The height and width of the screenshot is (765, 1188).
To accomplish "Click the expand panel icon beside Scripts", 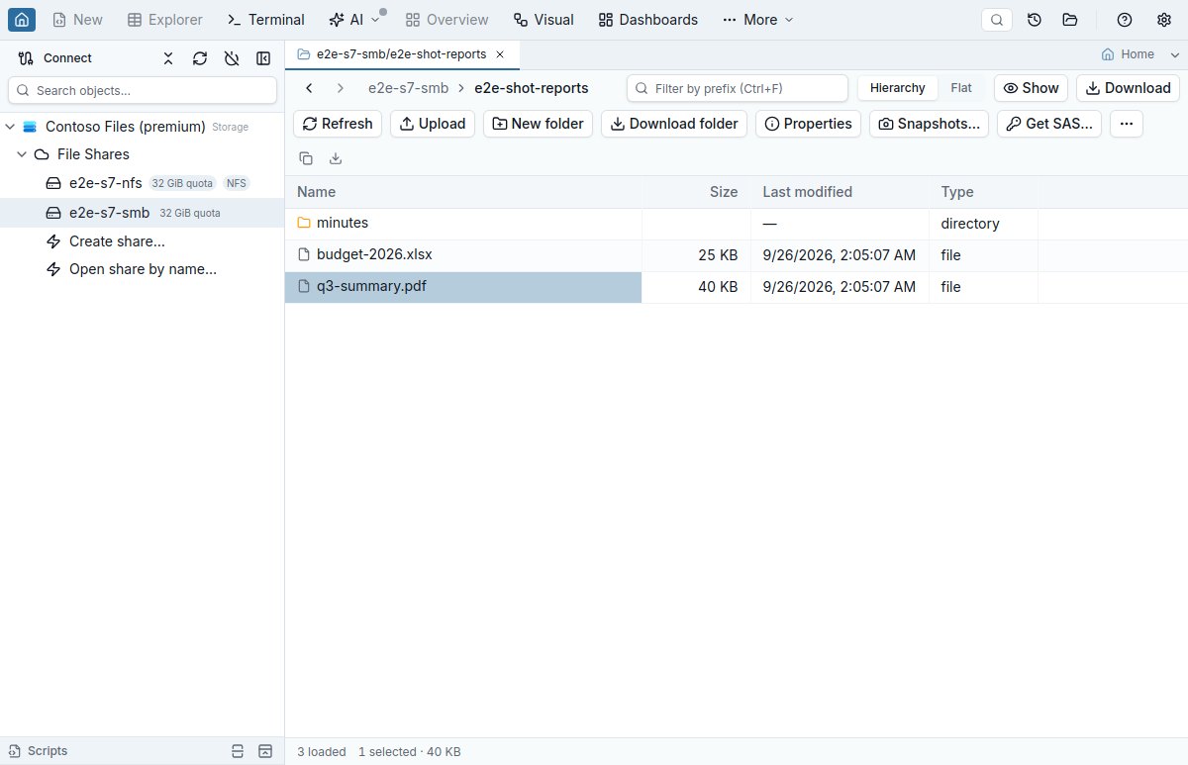I will click(264, 751).
